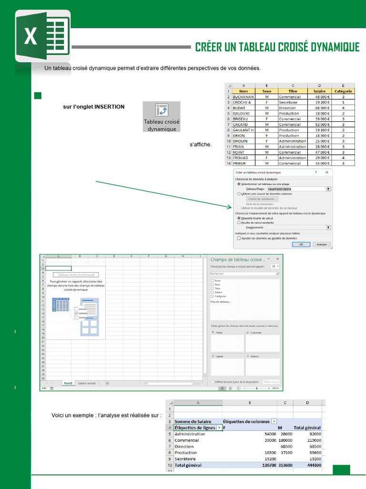This screenshot has height=489, width=366.
Task: Select the Feuil2 sheet tab
Action: pos(68,383)
